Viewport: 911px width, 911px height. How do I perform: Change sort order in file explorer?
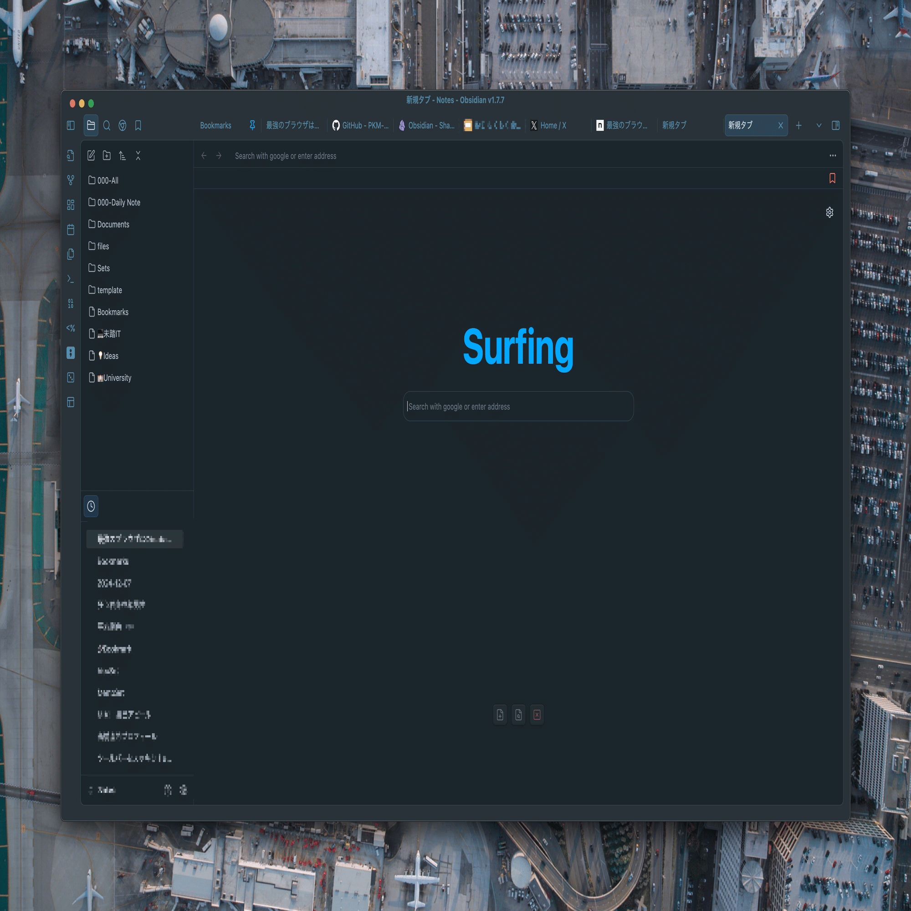point(122,156)
